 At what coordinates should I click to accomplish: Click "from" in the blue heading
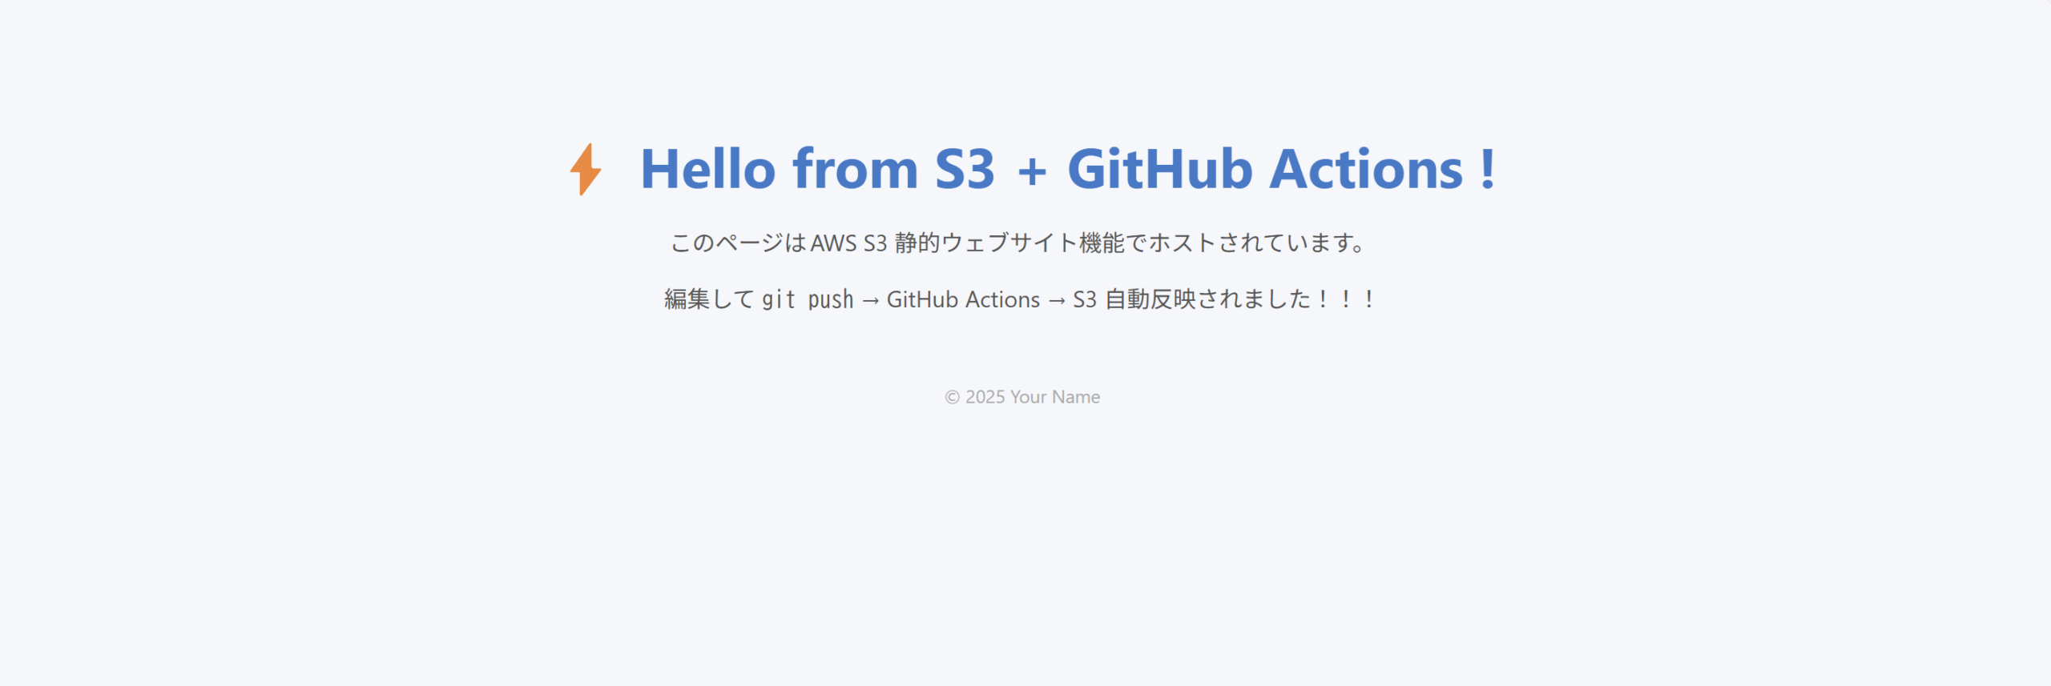tap(856, 169)
